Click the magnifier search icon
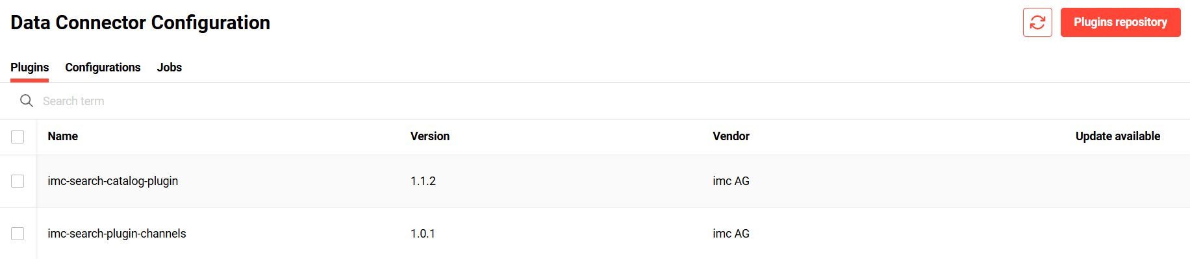Screen dimensions: 1190x259 27,101
